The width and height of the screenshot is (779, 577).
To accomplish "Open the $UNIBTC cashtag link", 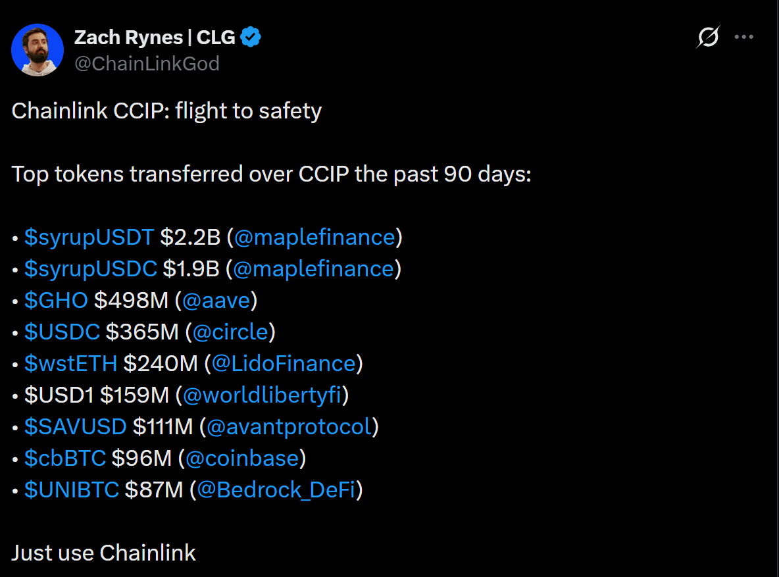I will pos(70,489).
